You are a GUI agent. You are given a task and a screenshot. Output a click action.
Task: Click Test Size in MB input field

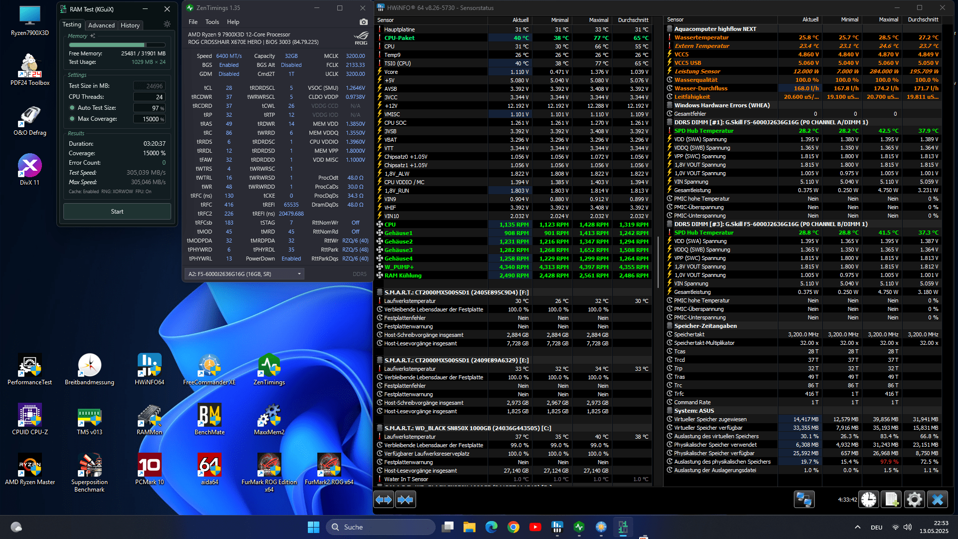[149, 86]
